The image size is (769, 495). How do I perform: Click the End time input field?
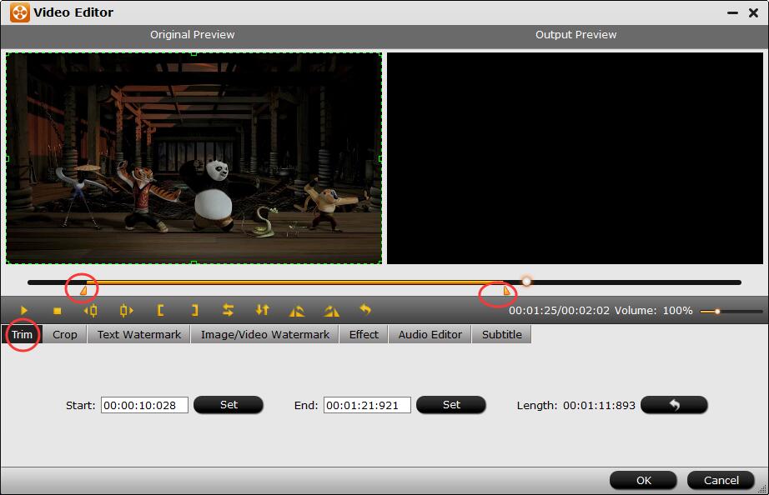367,405
